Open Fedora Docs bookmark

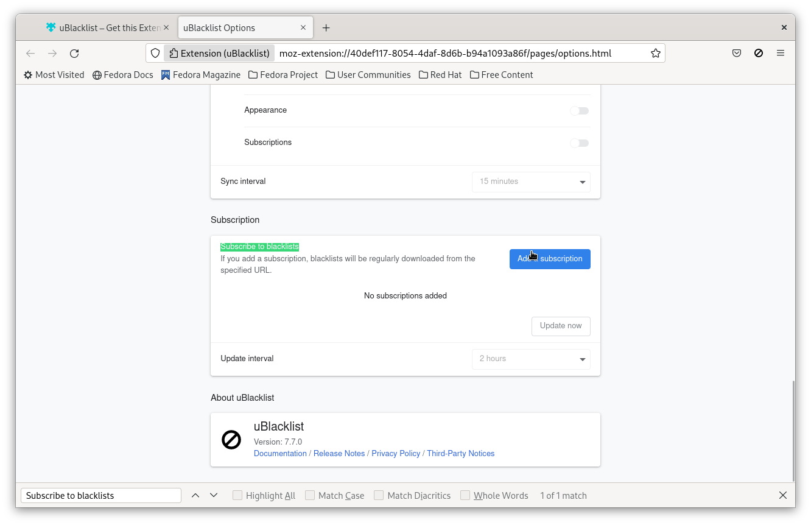pyautogui.click(x=123, y=75)
